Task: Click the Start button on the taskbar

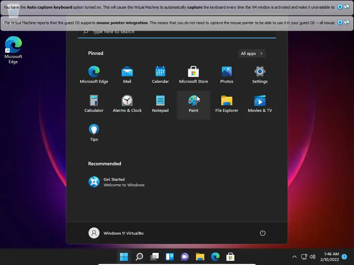Action: pyautogui.click(x=124, y=257)
